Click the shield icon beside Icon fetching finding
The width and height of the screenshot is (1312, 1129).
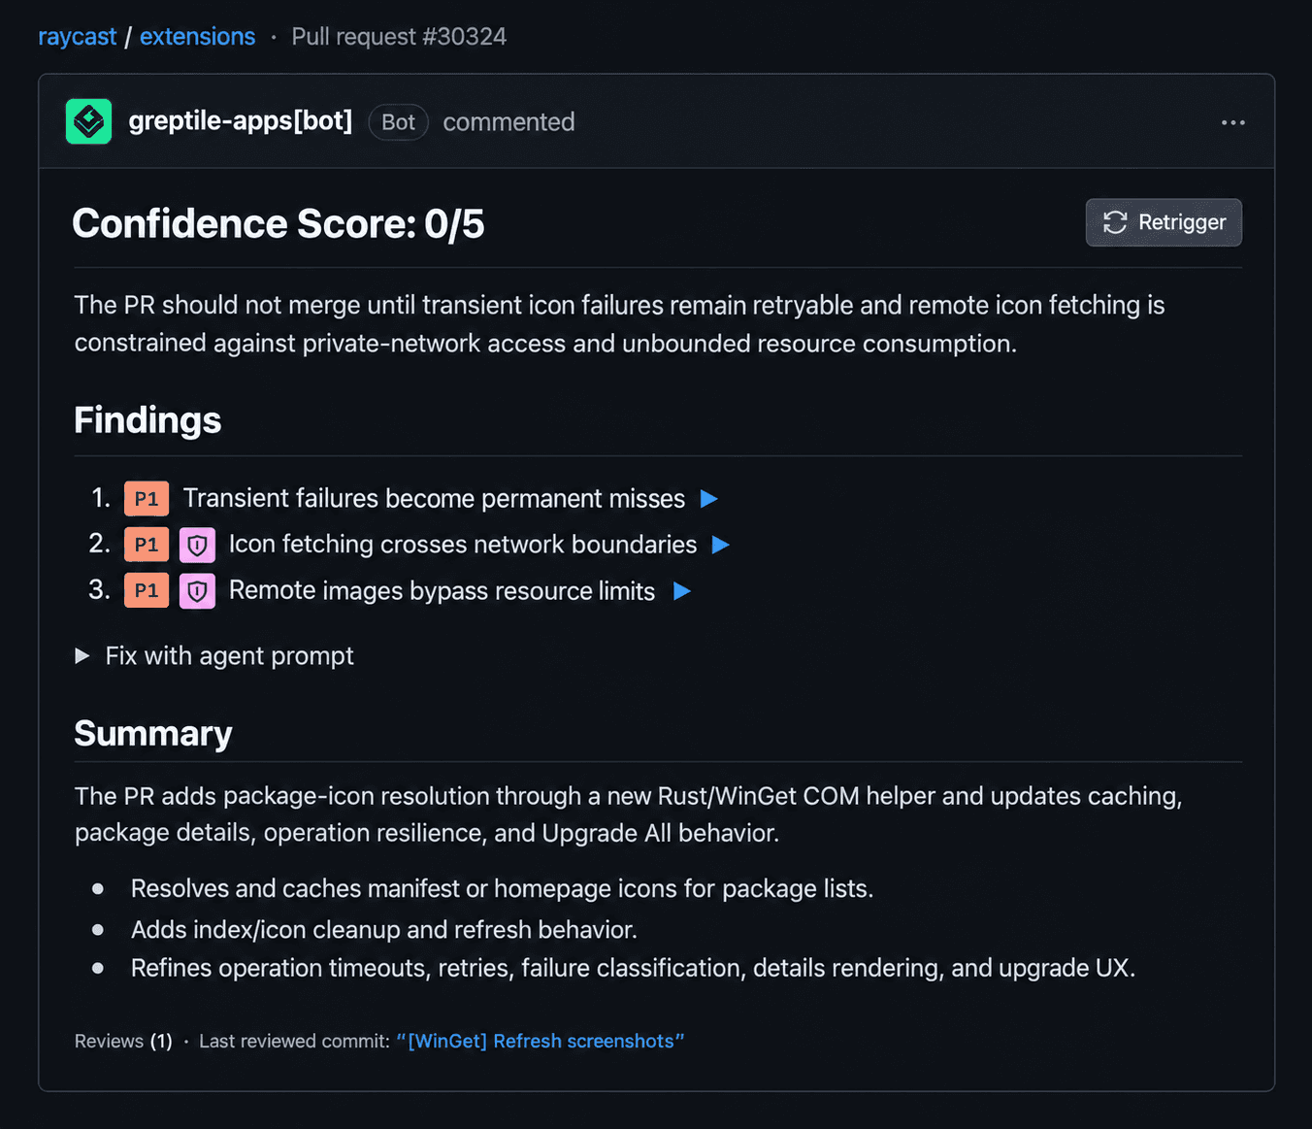pyautogui.click(x=197, y=545)
